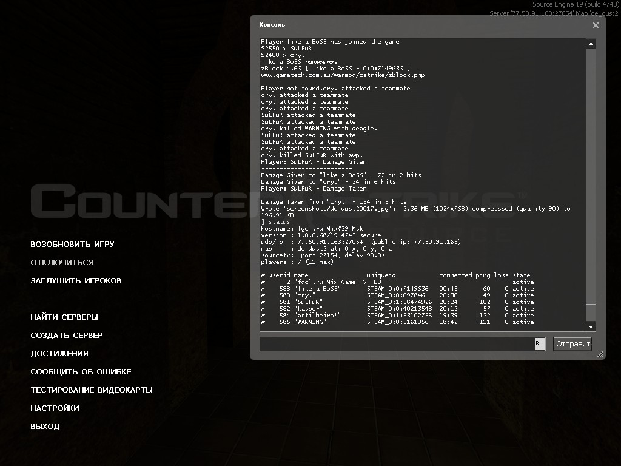The height and width of the screenshot is (466, 621).
Task: Click the "$2550 > SuLFuR" line
Action: click(x=286, y=49)
